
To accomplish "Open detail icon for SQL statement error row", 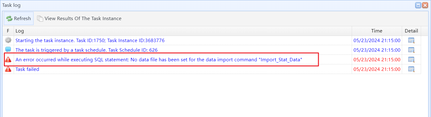I will pos(411,59).
